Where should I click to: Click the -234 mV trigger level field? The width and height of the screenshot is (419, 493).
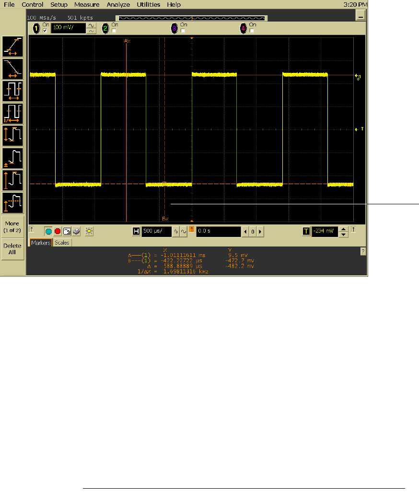click(325, 232)
